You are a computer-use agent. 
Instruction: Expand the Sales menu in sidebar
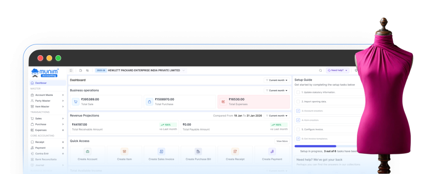(x=63, y=118)
